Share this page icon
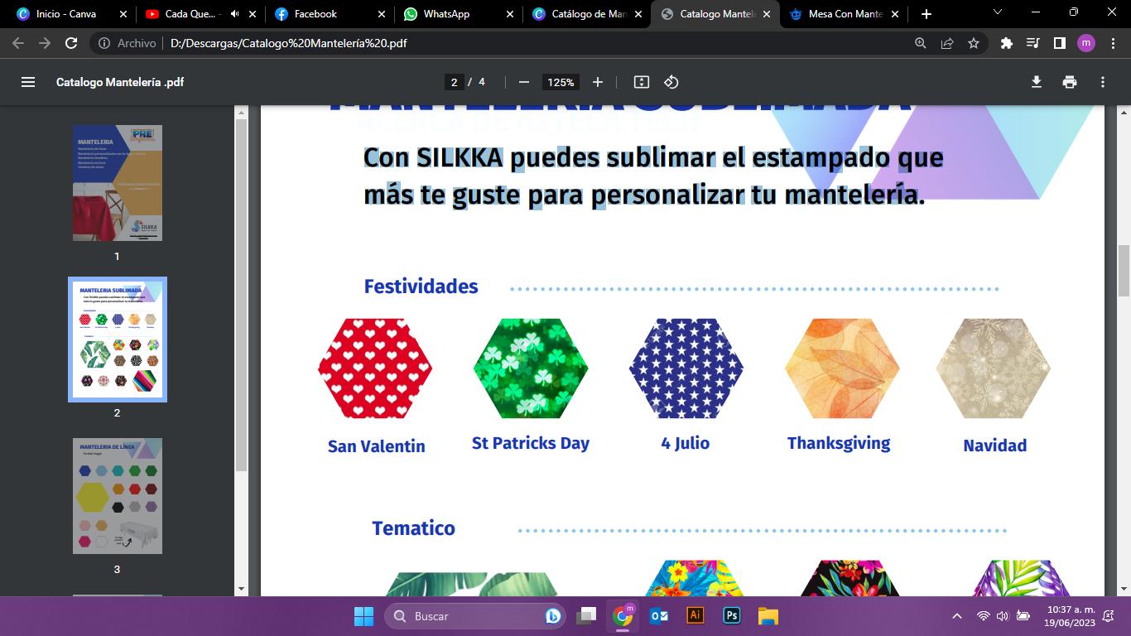 pyautogui.click(x=947, y=43)
